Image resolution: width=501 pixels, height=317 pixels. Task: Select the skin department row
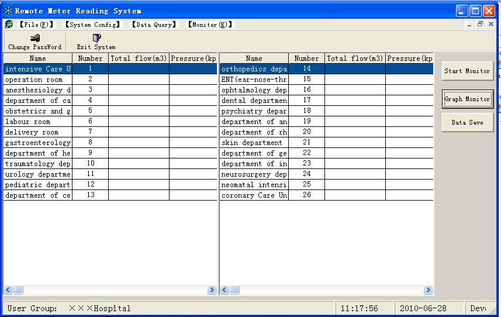pyautogui.click(x=254, y=143)
